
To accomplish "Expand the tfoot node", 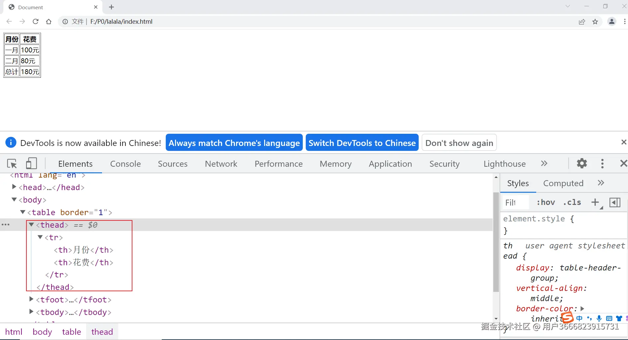I will click(x=31, y=299).
